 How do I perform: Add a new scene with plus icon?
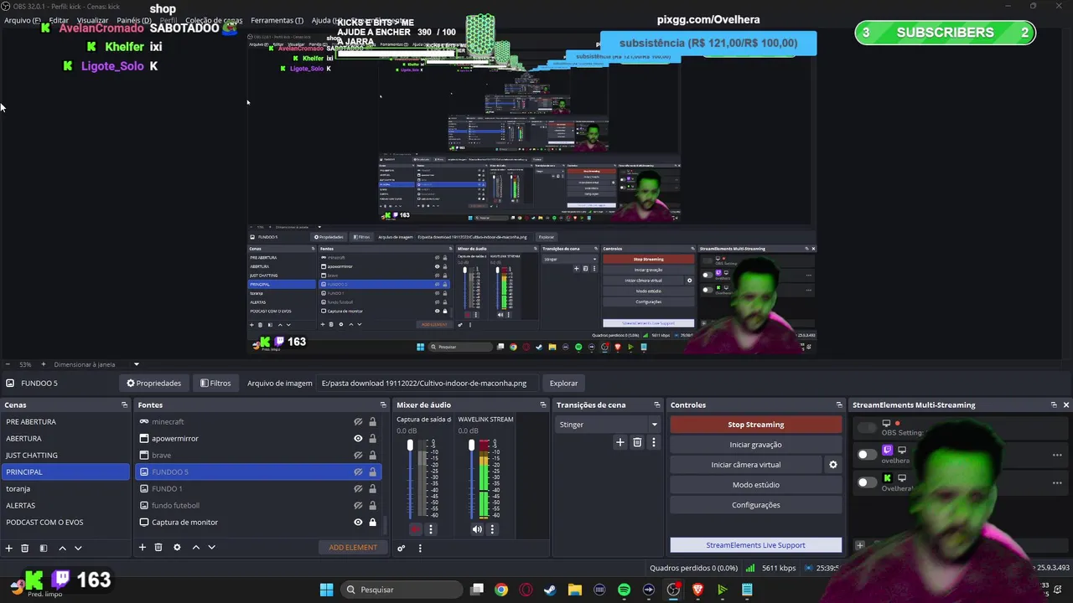pyautogui.click(x=9, y=548)
